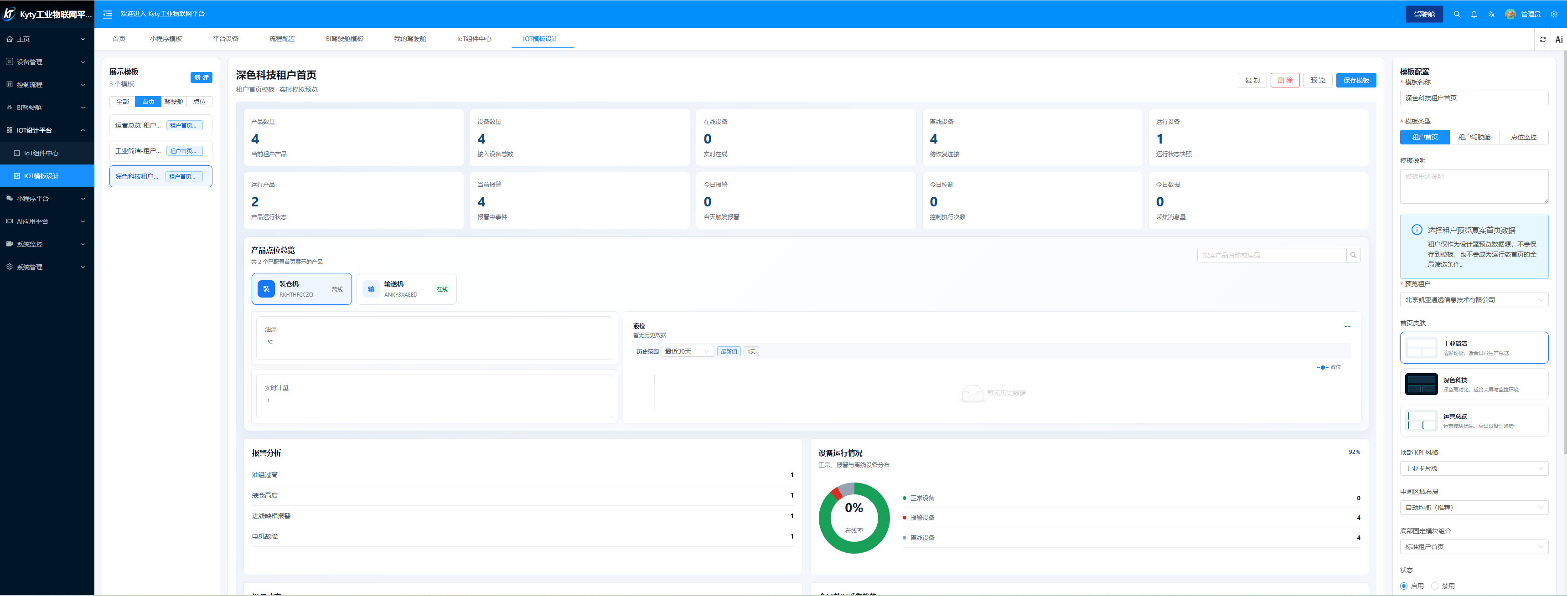Select the 禁用 status radio button

pyautogui.click(x=1434, y=586)
